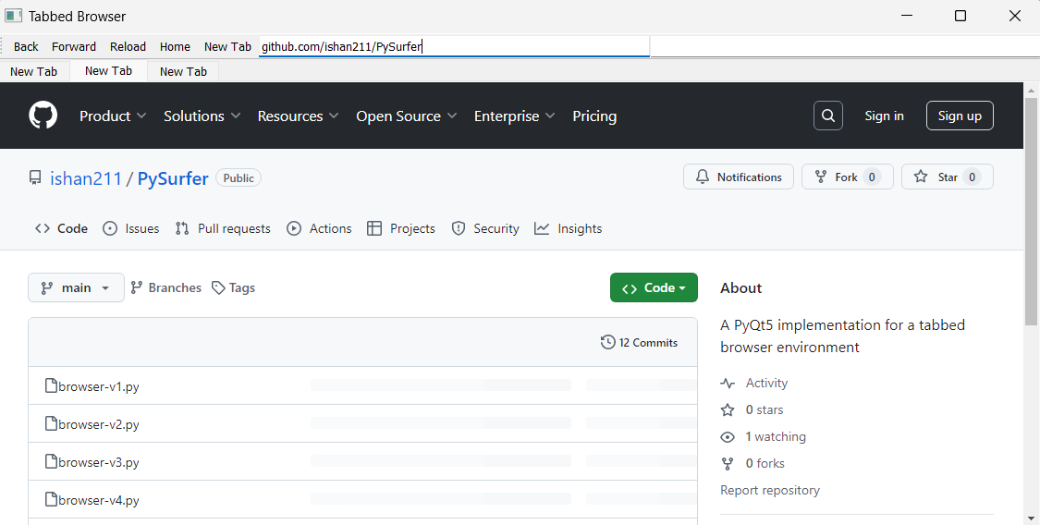The width and height of the screenshot is (1040, 525).
Task: Click the Back toolbar button
Action: (x=26, y=46)
